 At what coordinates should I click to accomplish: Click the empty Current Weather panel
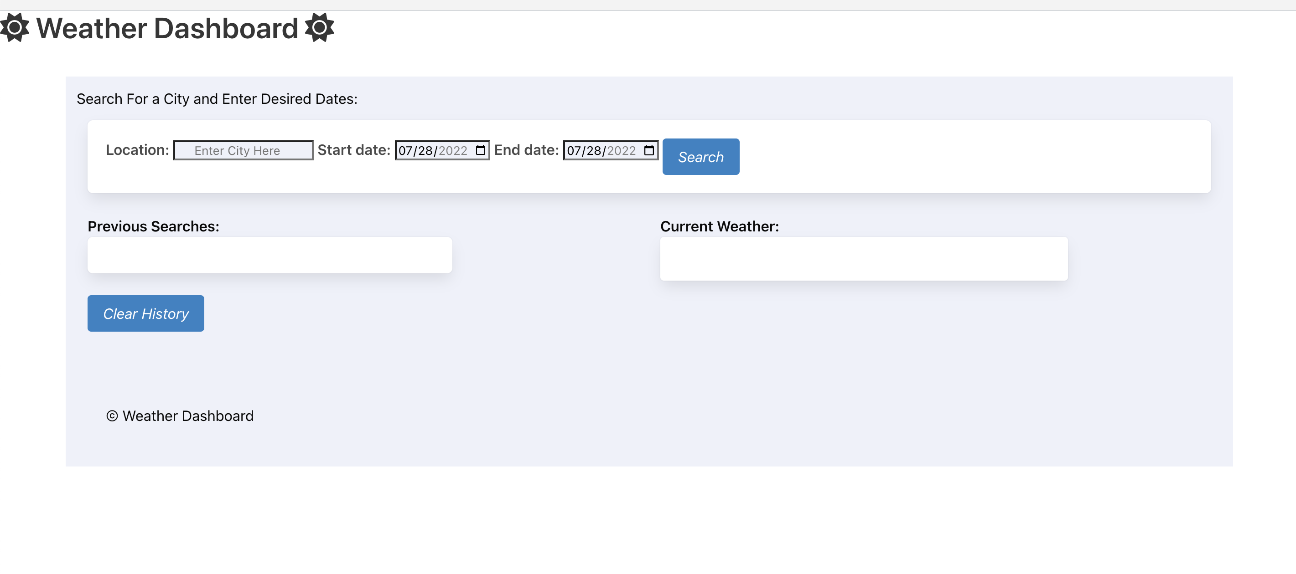(863, 258)
